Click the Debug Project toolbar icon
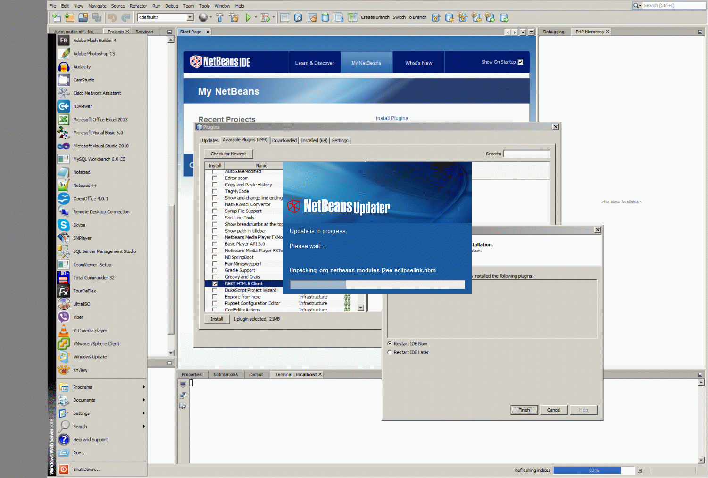 coord(266,18)
